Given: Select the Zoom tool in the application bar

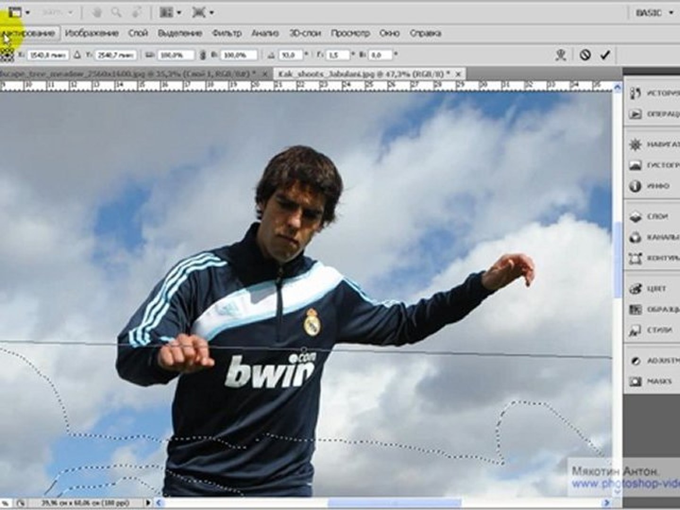Looking at the screenshot, I should click(116, 13).
